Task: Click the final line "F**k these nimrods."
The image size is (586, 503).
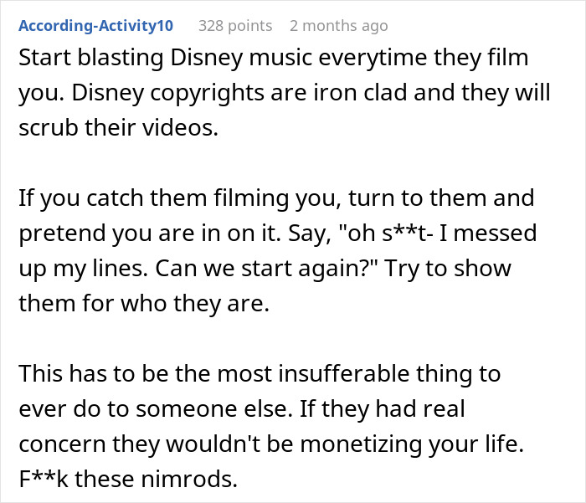Action: [128, 479]
